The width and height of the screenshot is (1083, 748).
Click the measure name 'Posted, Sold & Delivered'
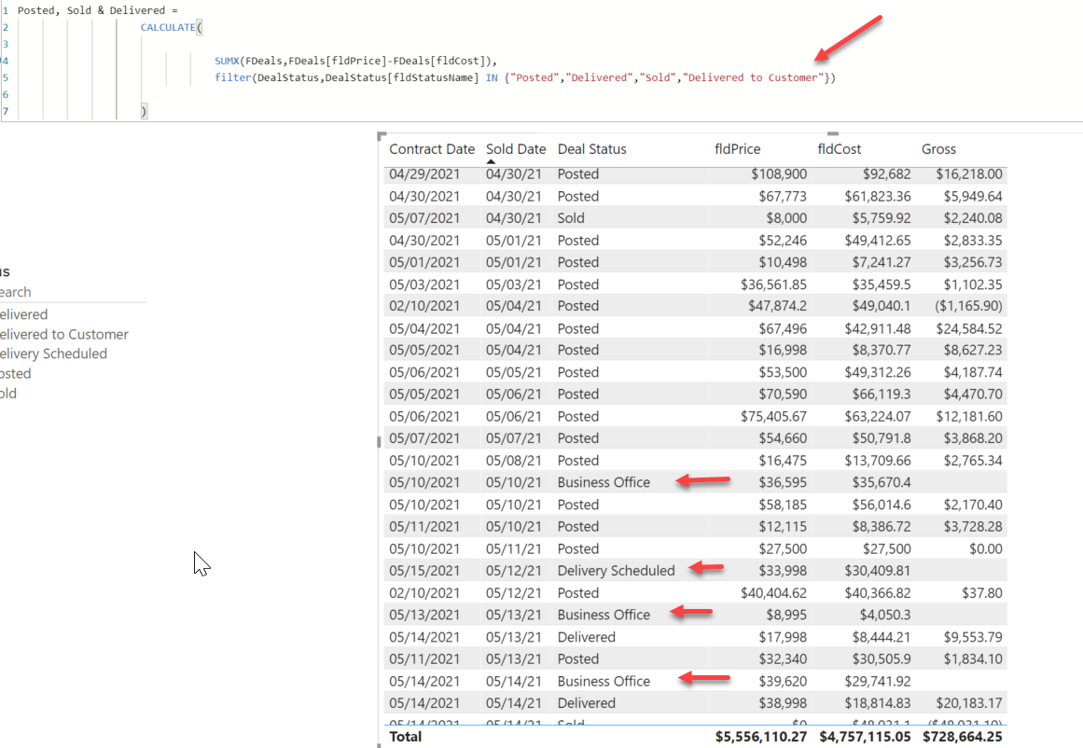click(x=91, y=10)
